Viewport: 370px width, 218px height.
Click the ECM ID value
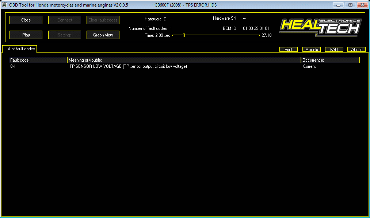256,28
